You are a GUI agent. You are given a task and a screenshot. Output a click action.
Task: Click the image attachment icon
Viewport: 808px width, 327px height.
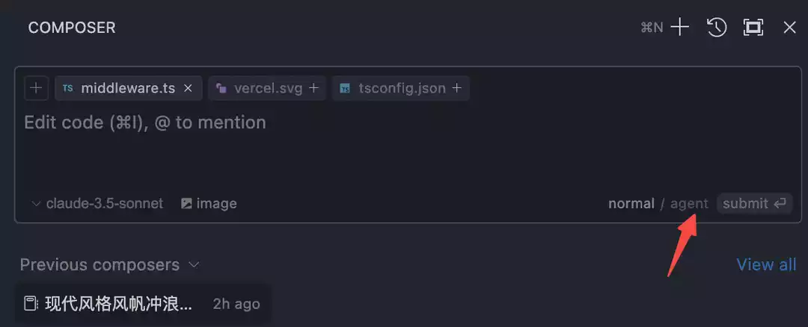(186, 203)
